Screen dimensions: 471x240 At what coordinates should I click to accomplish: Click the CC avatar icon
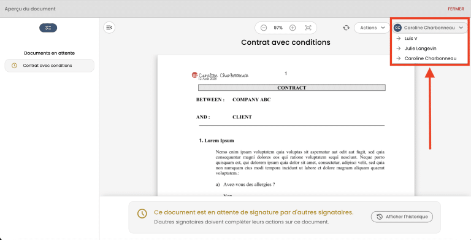pos(397,28)
